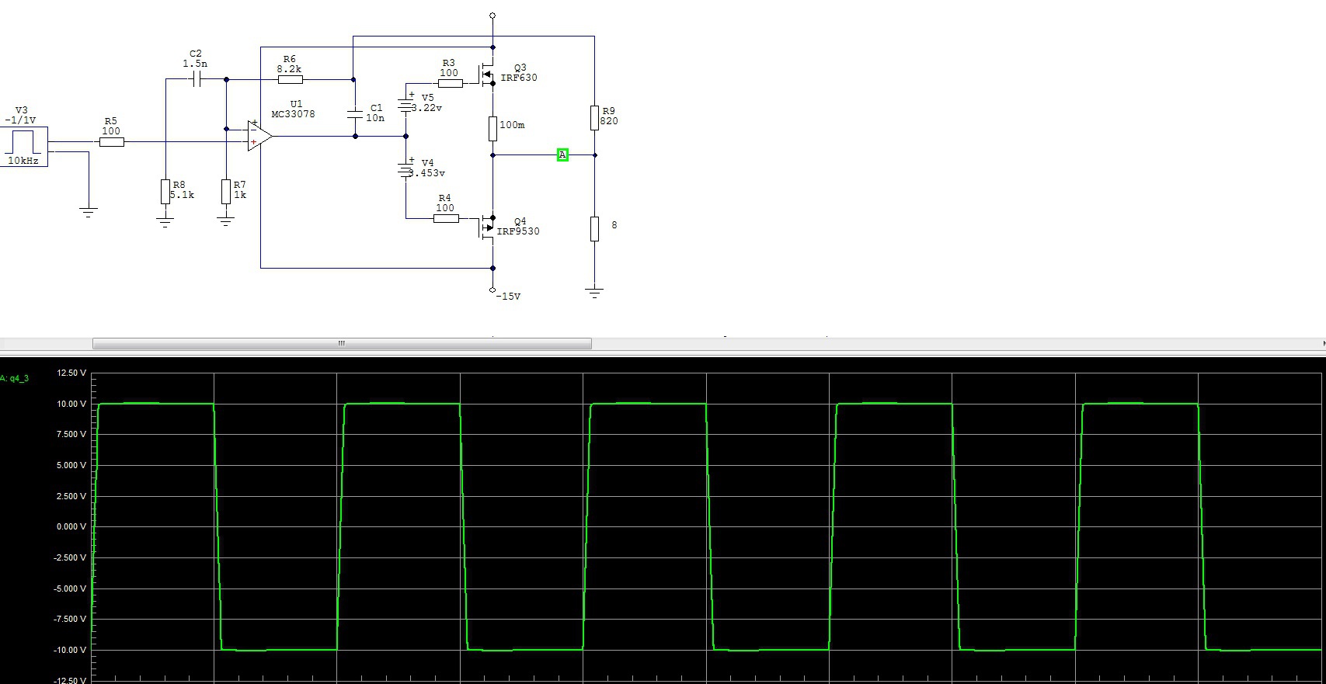
Task: Click the "5.000 V" axis label
Action: (71, 465)
